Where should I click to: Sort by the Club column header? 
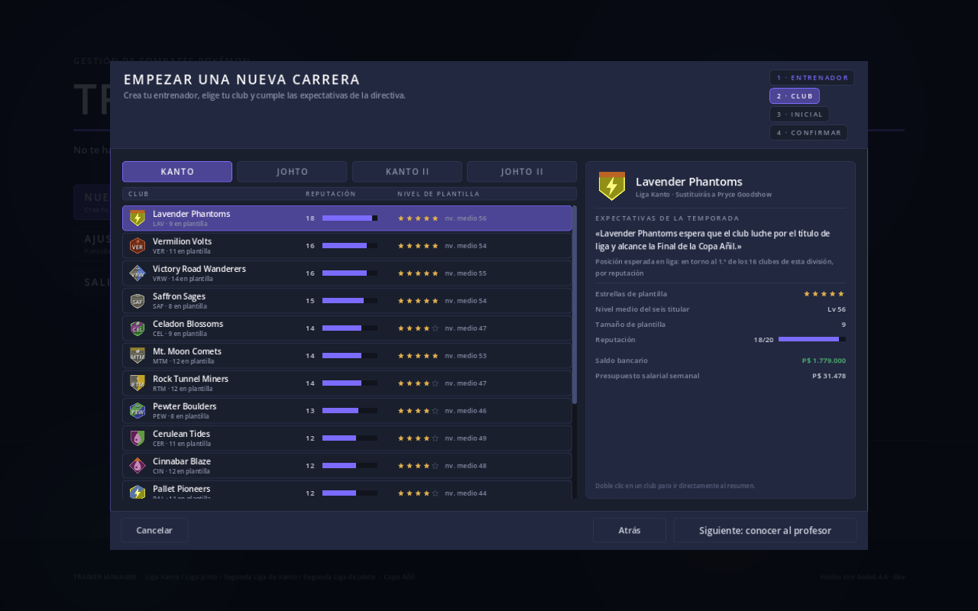(x=138, y=194)
